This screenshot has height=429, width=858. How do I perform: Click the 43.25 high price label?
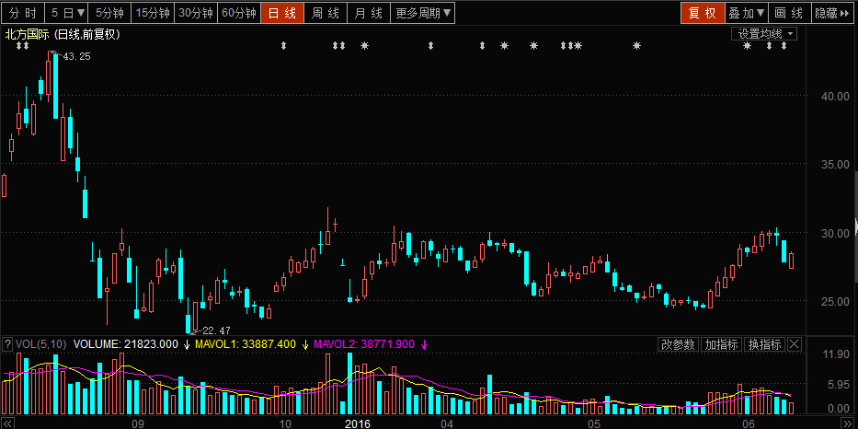[x=77, y=57]
